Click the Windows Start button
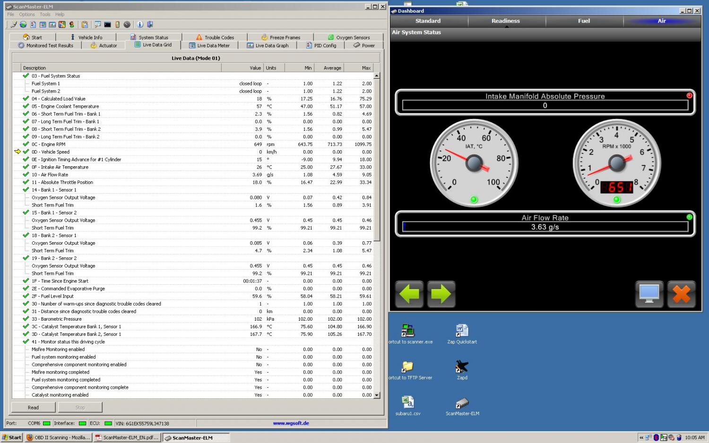This screenshot has height=443, width=709. (12, 437)
